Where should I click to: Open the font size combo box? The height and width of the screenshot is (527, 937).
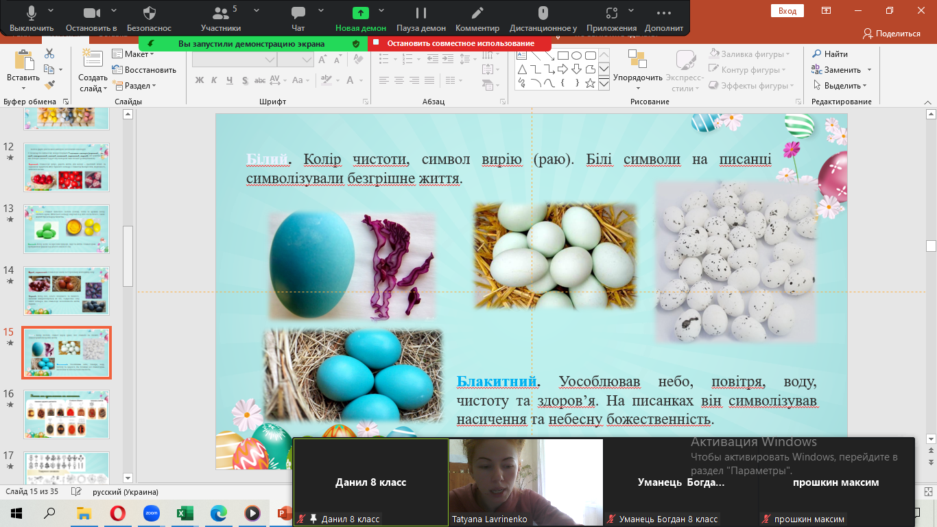(295, 60)
